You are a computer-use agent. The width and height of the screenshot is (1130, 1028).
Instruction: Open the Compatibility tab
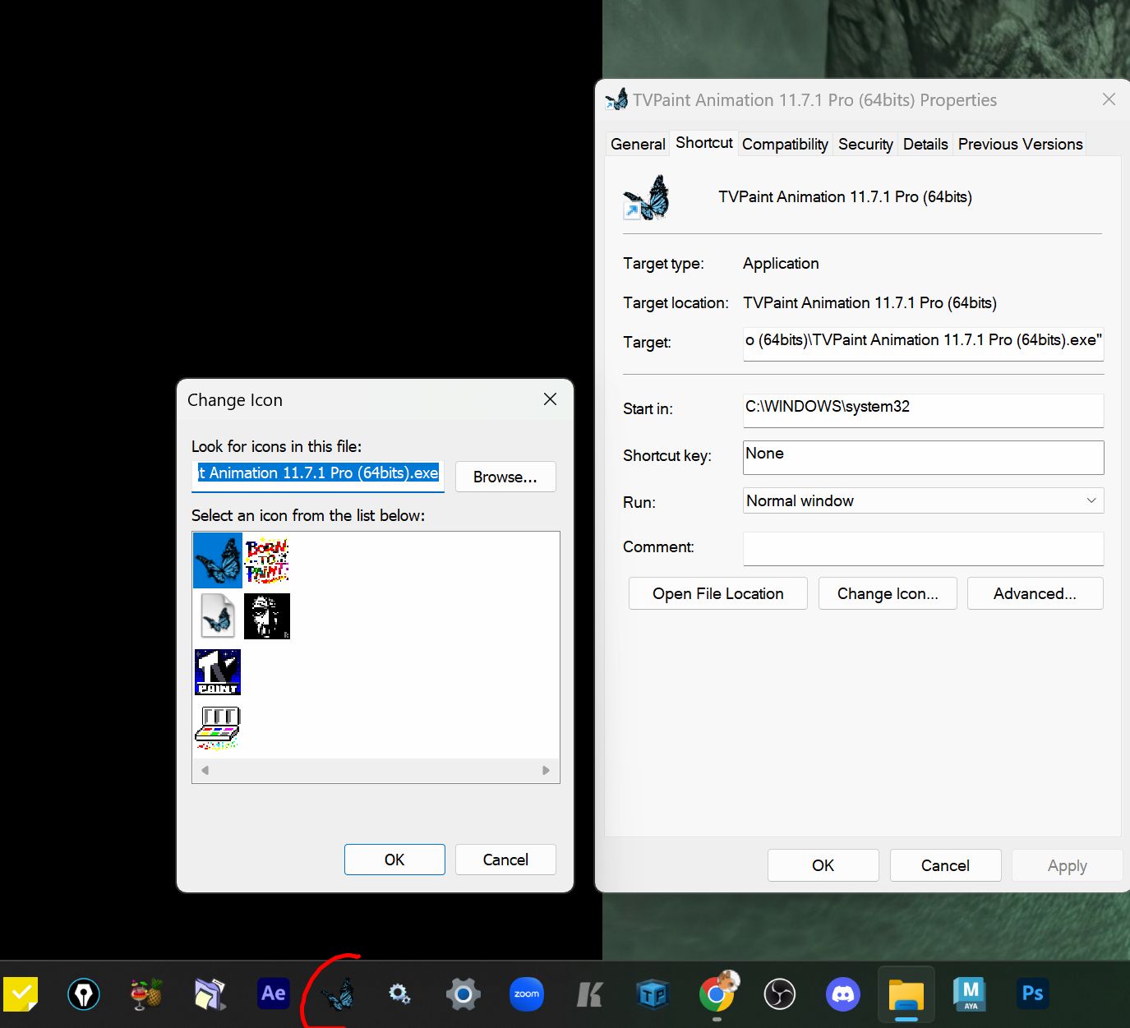(x=785, y=144)
